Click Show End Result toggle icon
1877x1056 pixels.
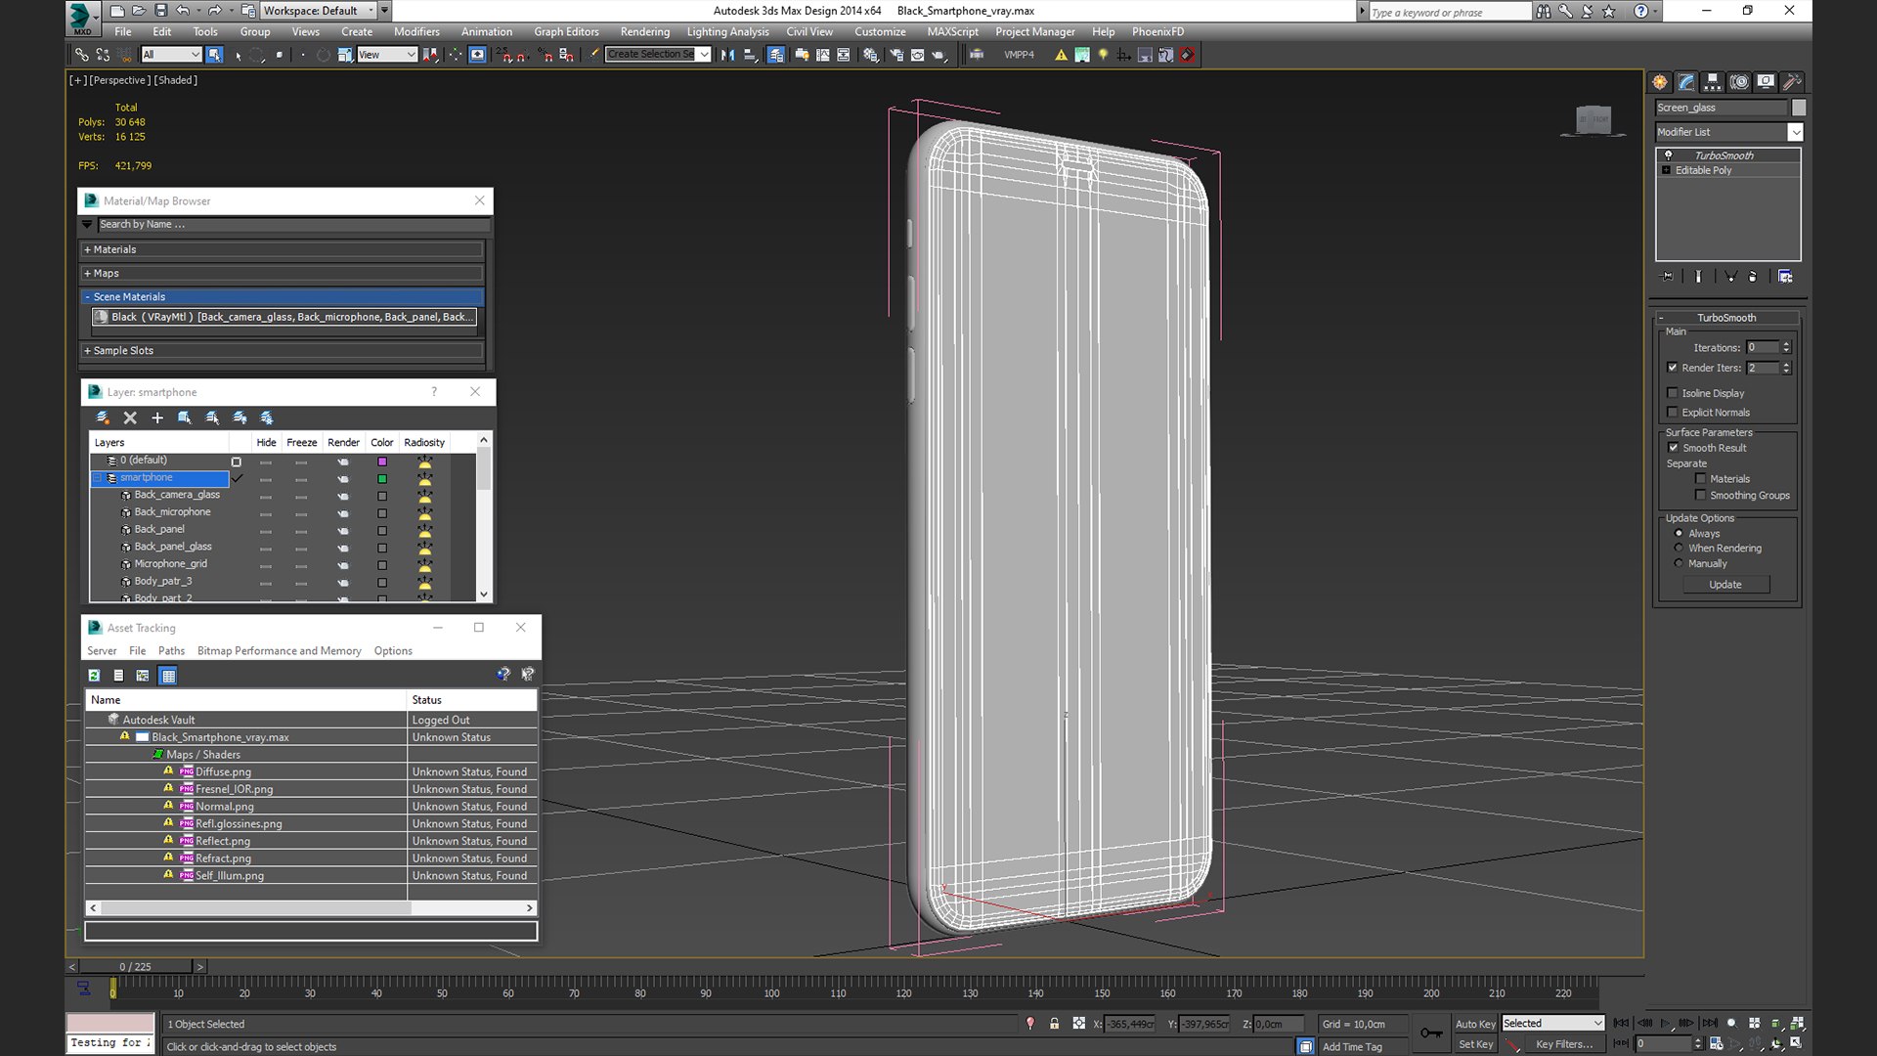coord(1698,277)
